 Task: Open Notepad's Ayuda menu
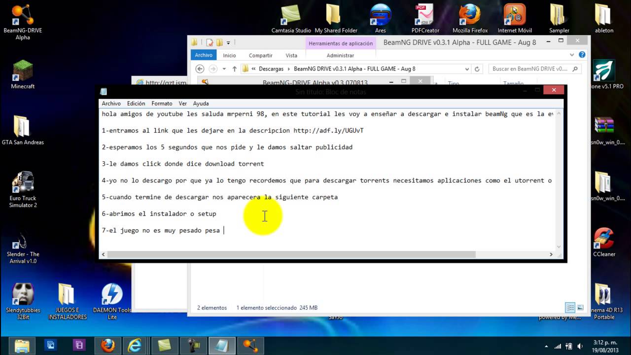(x=201, y=104)
